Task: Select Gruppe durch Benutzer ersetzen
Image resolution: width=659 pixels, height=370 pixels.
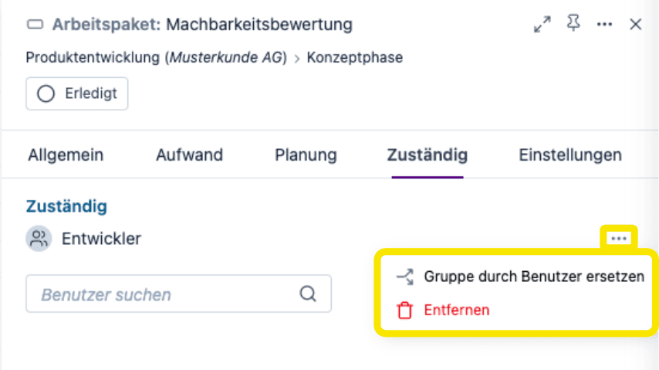Action: pyautogui.click(x=520, y=277)
